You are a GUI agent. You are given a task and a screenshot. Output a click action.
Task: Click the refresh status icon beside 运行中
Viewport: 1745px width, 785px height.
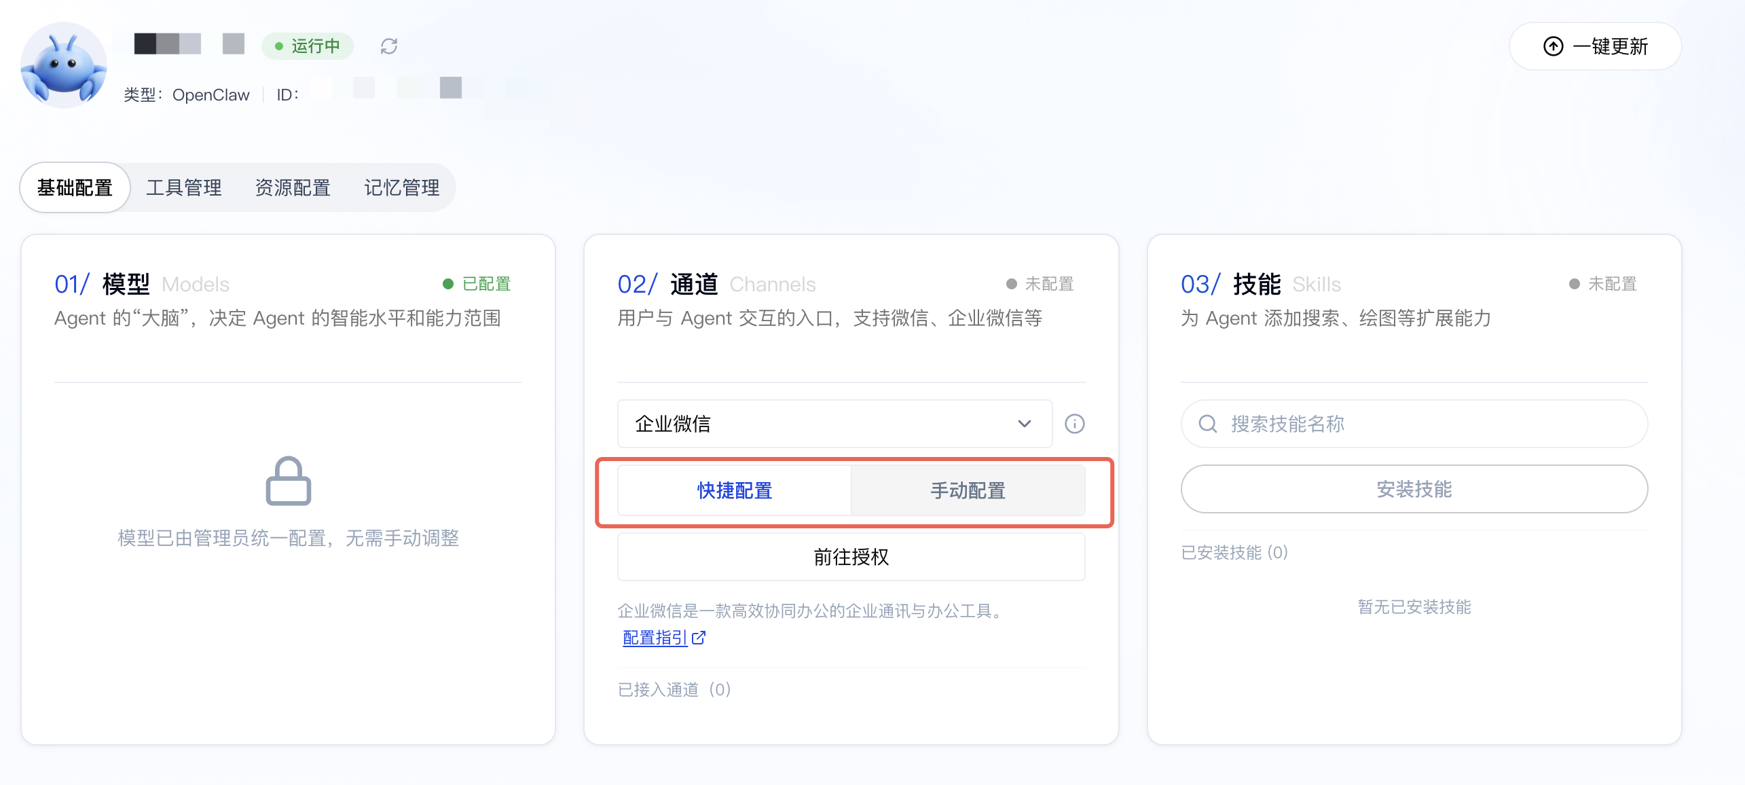pos(388,46)
